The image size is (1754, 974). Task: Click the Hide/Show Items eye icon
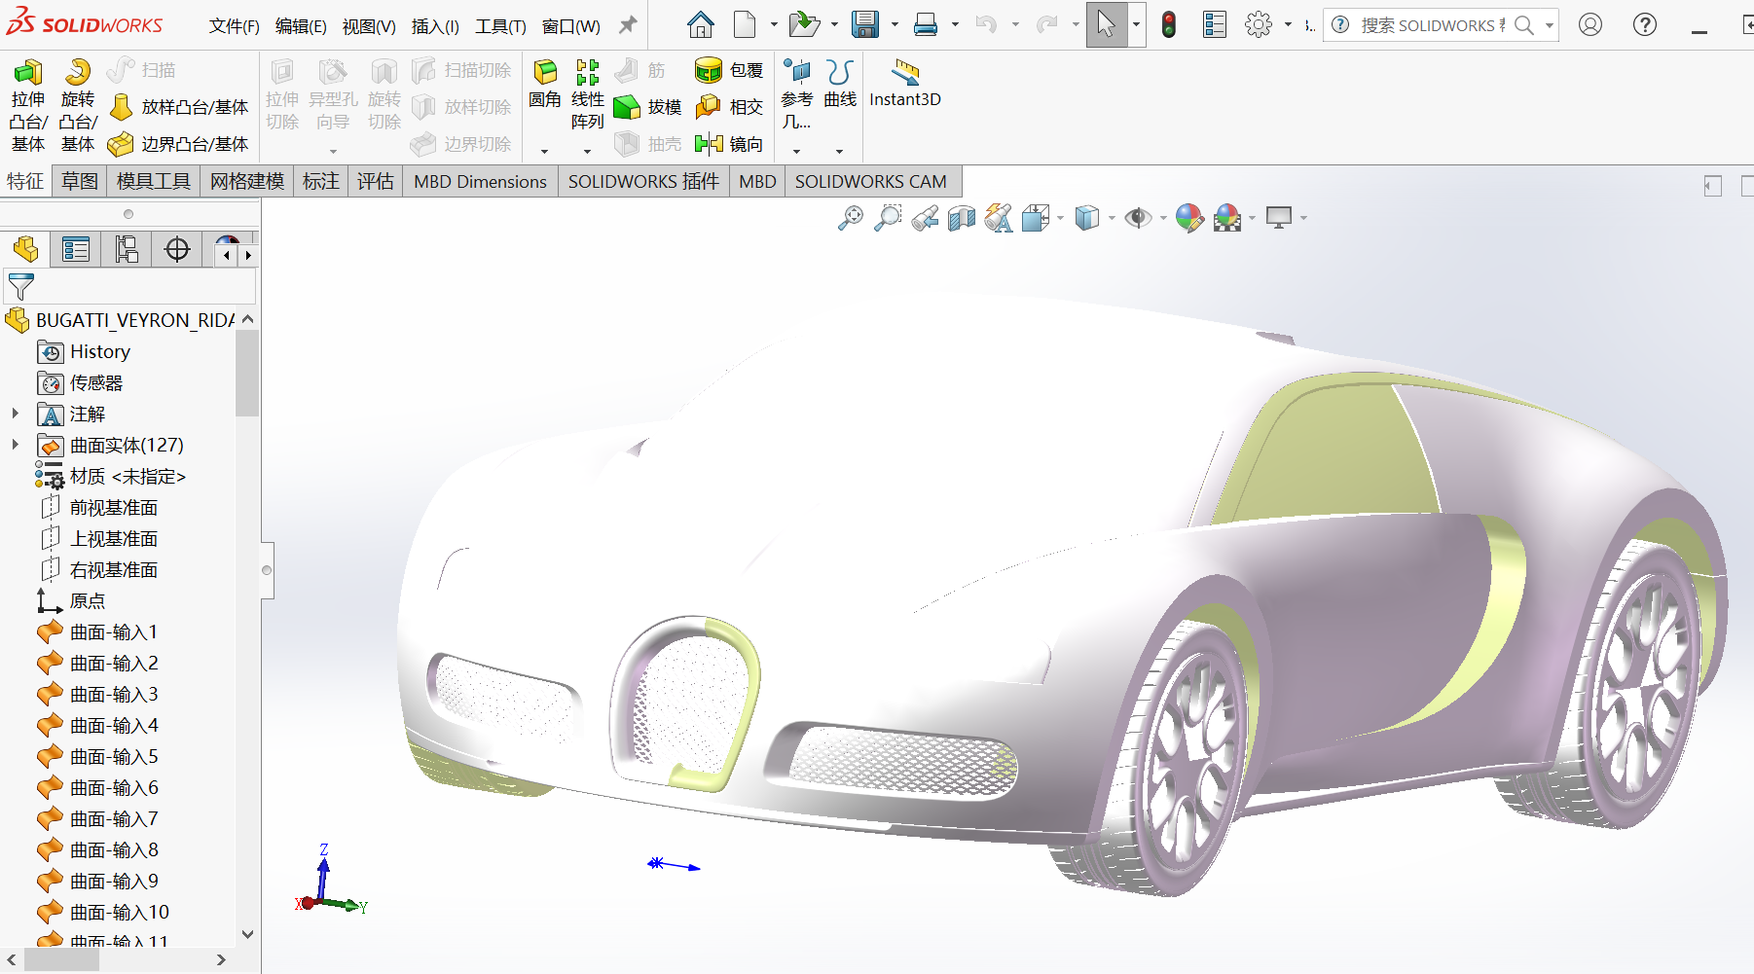click(1137, 218)
